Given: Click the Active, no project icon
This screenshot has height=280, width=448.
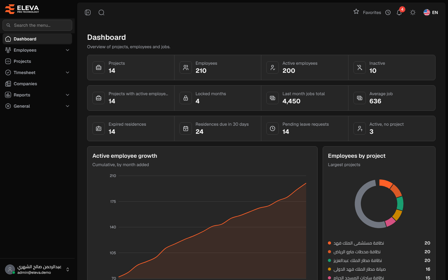Looking at the screenshot, I should [x=360, y=128].
